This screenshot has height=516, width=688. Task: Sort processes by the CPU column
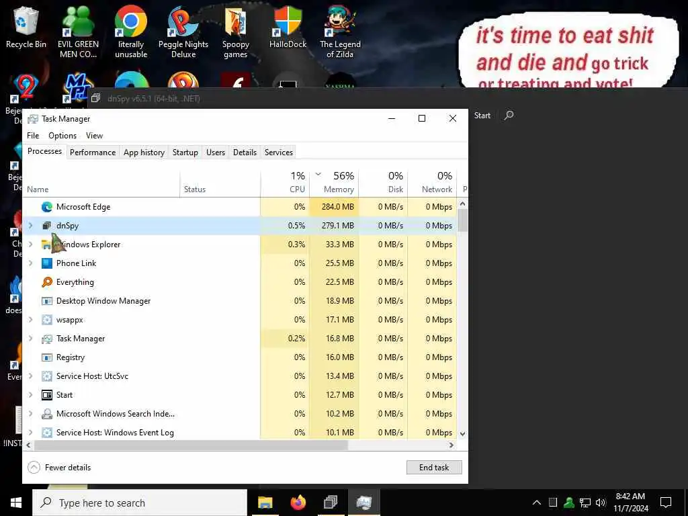[x=285, y=183]
